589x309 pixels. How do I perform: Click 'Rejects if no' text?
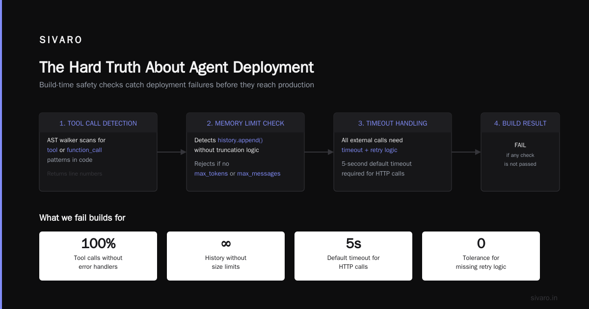pos(212,164)
